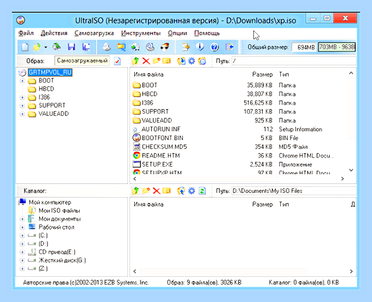Image resolution: width=372 pixels, height=302 pixels.
Task: Save the image with the floppy disk icon
Action: point(71,47)
